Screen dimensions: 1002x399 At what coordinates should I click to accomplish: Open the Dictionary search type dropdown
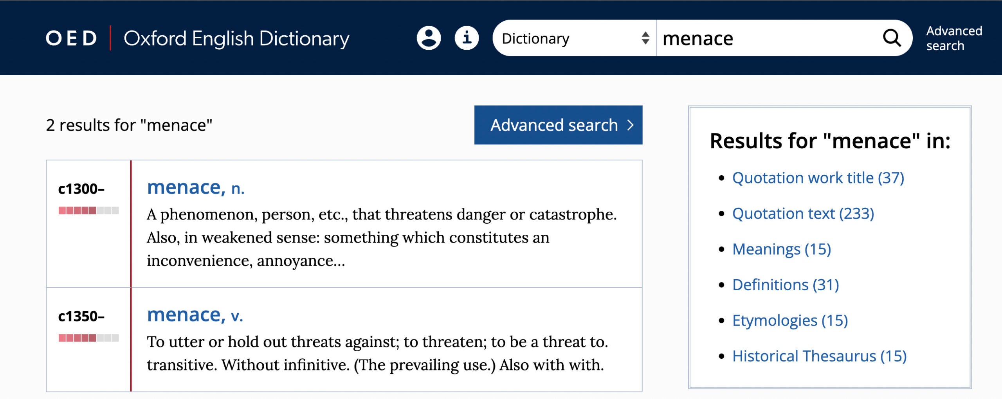[575, 38]
